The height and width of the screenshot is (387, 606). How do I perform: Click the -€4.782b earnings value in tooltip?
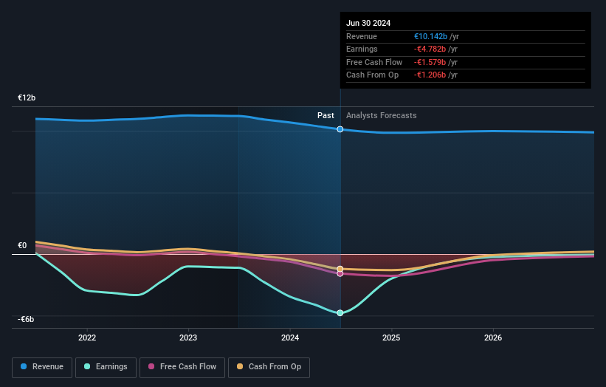coord(430,49)
